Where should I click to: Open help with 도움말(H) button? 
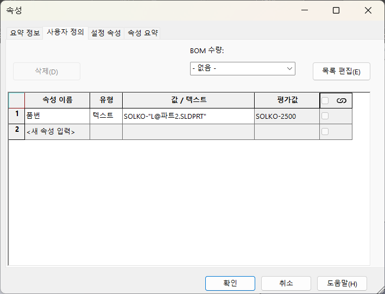[342, 283]
